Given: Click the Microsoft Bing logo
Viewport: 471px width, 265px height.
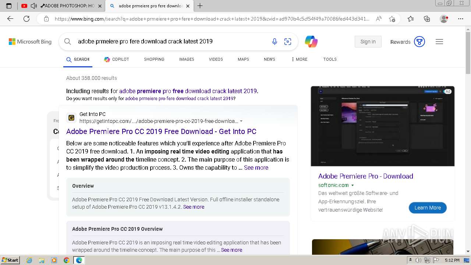Looking at the screenshot, I should 30,42.
